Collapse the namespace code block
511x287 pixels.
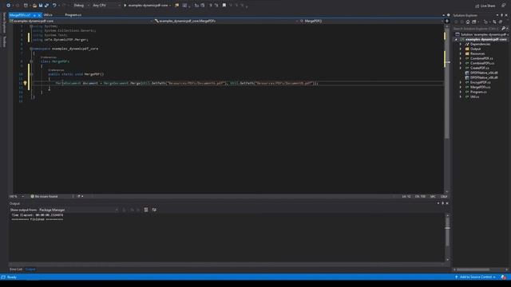pyautogui.click(x=31, y=49)
